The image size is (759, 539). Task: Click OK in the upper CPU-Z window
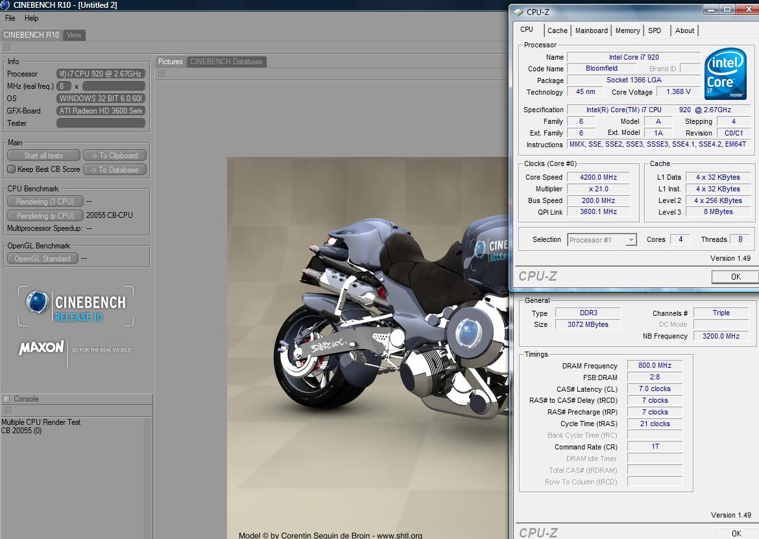(x=735, y=277)
